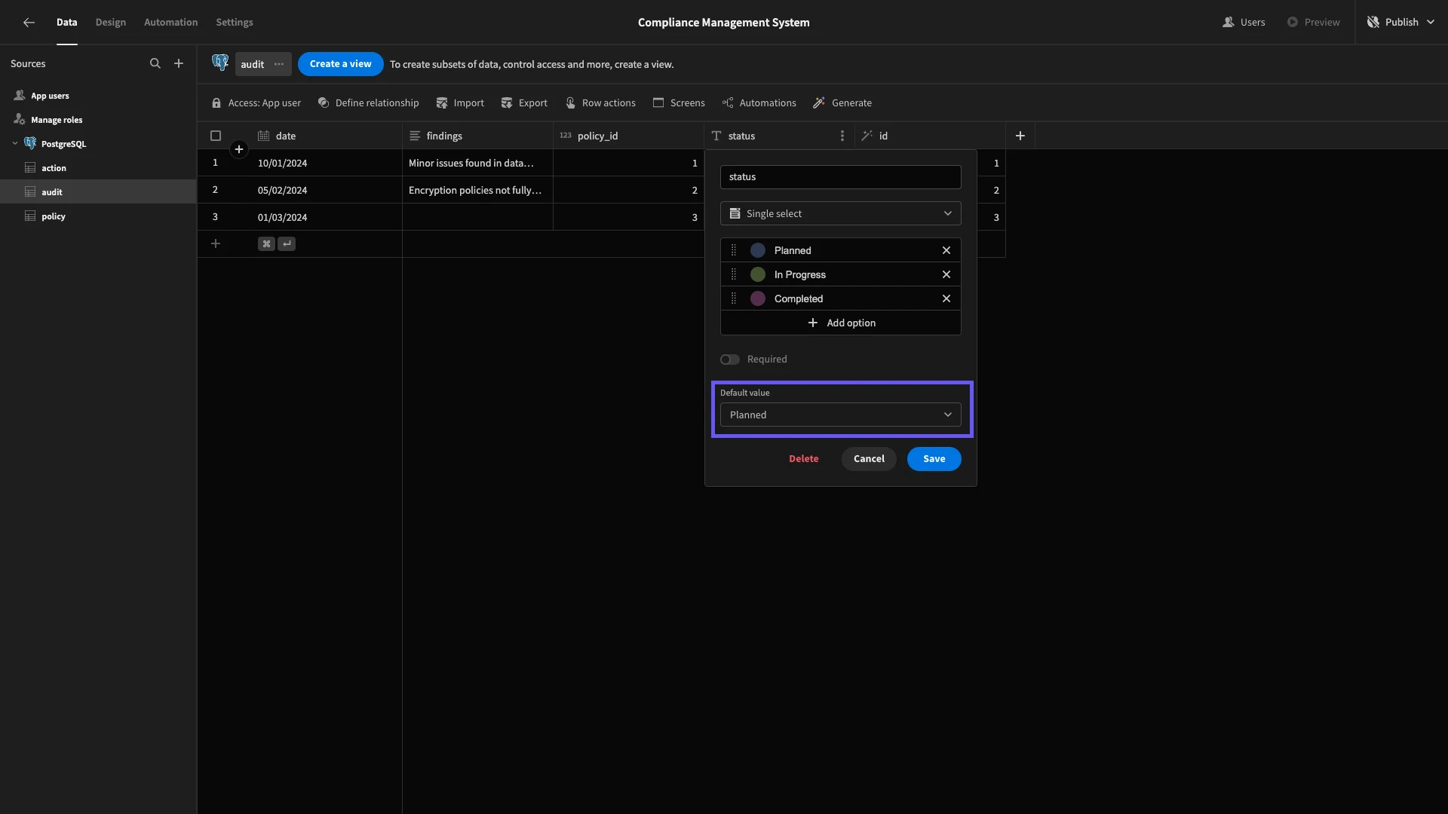The width and height of the screenshot is (1448, 814).
Task: Open the audit table ellipsis menu
Action: click(x=279, y=64)
